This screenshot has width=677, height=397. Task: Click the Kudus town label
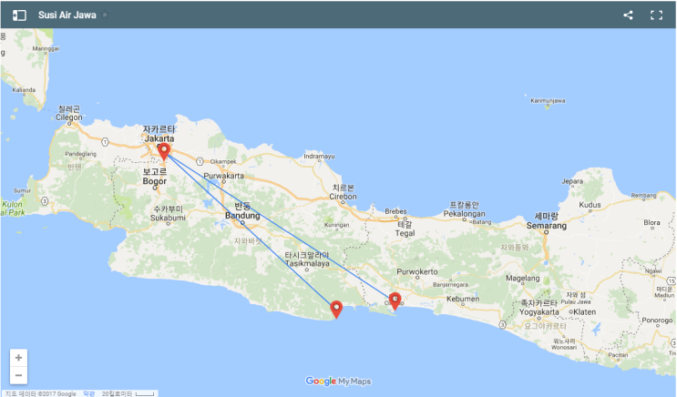[x=590, y=205]
